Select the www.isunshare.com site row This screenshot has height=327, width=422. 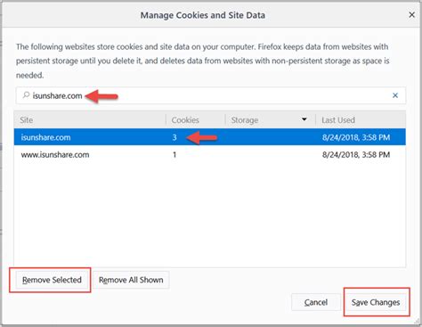(x=210, y=154)
